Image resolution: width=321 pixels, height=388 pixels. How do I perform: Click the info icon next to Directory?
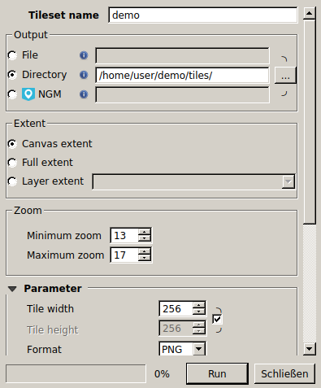click(x=84, y=75)
